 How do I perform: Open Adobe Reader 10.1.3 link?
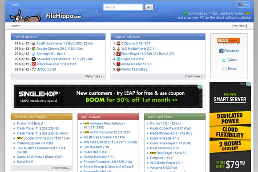[x=136, y=64]
